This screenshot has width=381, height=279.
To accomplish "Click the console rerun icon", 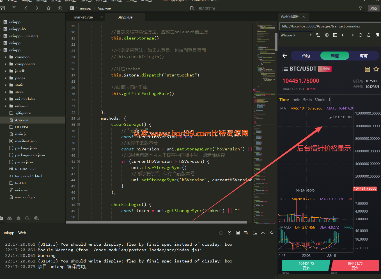I will click(229, 233).
